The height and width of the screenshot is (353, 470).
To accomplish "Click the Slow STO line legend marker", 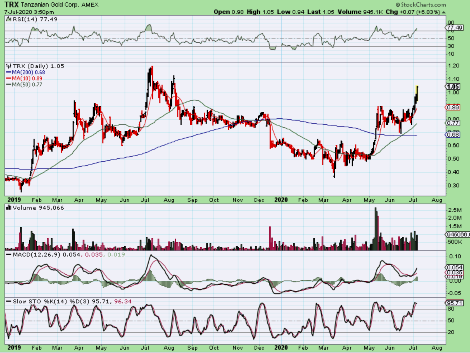I will click(x=9, y=301).
